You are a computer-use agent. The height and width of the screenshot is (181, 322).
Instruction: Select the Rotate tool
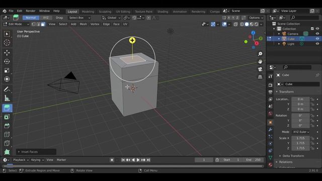click(x=7, y=61)
